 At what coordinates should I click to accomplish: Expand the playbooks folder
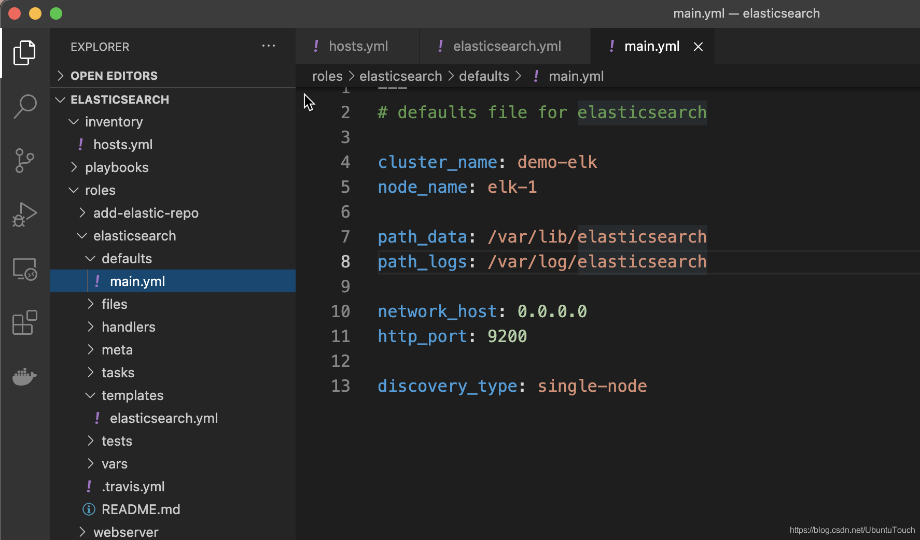74,167
